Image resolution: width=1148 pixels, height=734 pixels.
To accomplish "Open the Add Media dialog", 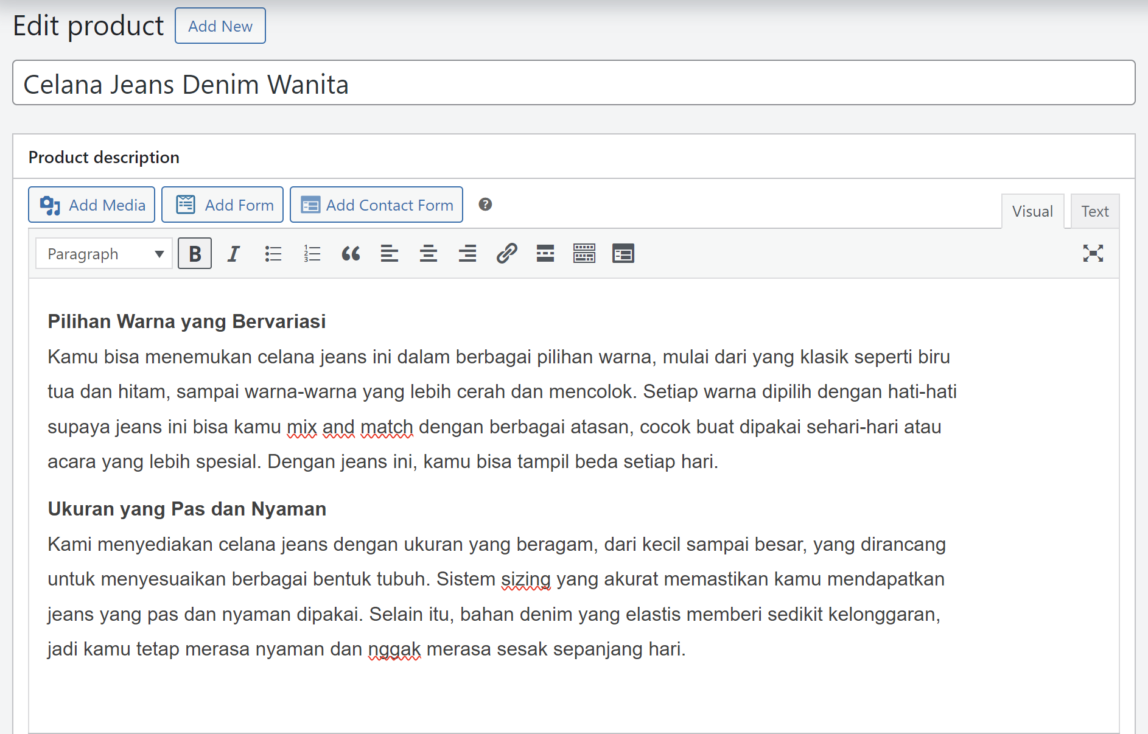I will pyautogui.click(x=91, y=205).
